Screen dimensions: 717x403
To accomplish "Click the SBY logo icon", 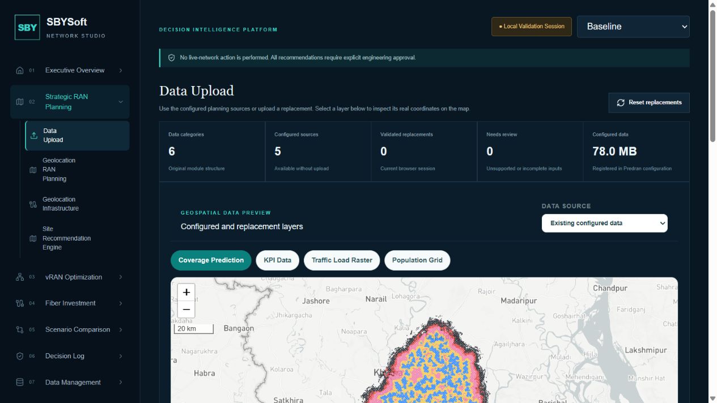I will pyautogui.click(x=27, y=27).
